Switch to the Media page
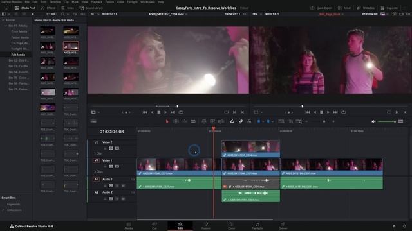This screenshot has width=412, height=231. click(129, 226)
